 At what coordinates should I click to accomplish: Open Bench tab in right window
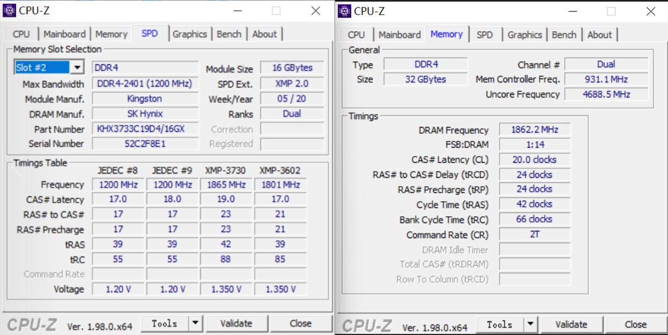point(564,34)
